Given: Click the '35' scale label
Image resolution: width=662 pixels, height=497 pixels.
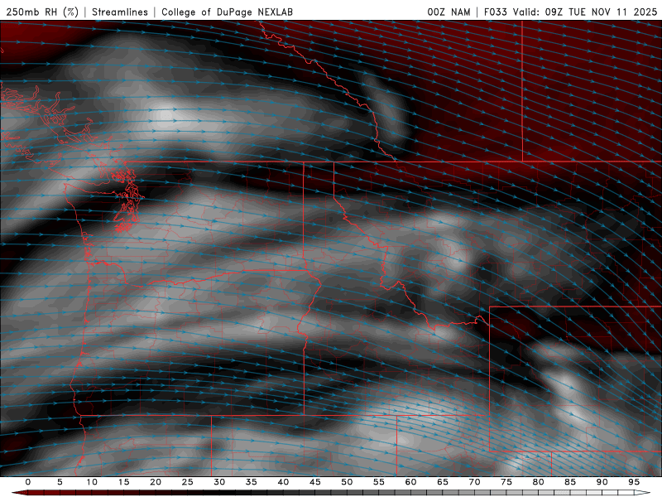Looking at the screenshot, I should 252,482.
